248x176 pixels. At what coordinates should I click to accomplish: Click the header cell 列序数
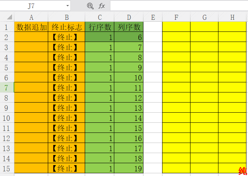129,27
